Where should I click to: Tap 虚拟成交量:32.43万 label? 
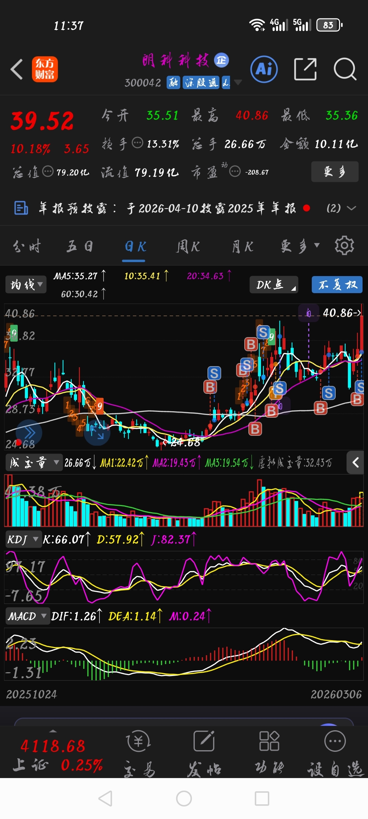(x=295, y=462)
